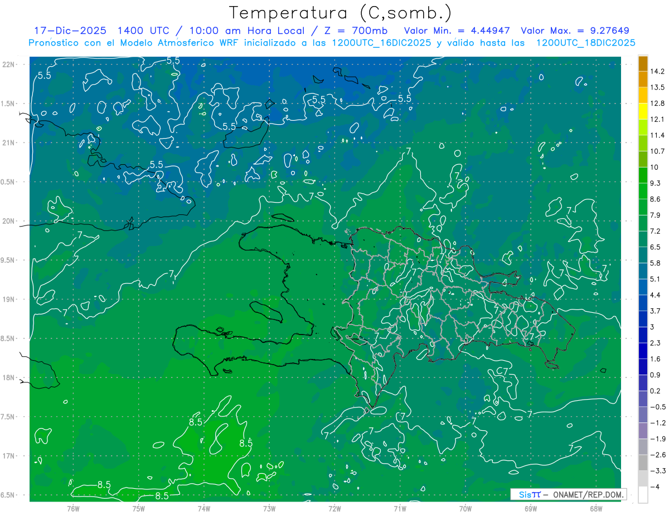Click the colorbar label '14.2'
This screenshot has height=516, width=669.
pyautogui.click(x=658, y=71)
